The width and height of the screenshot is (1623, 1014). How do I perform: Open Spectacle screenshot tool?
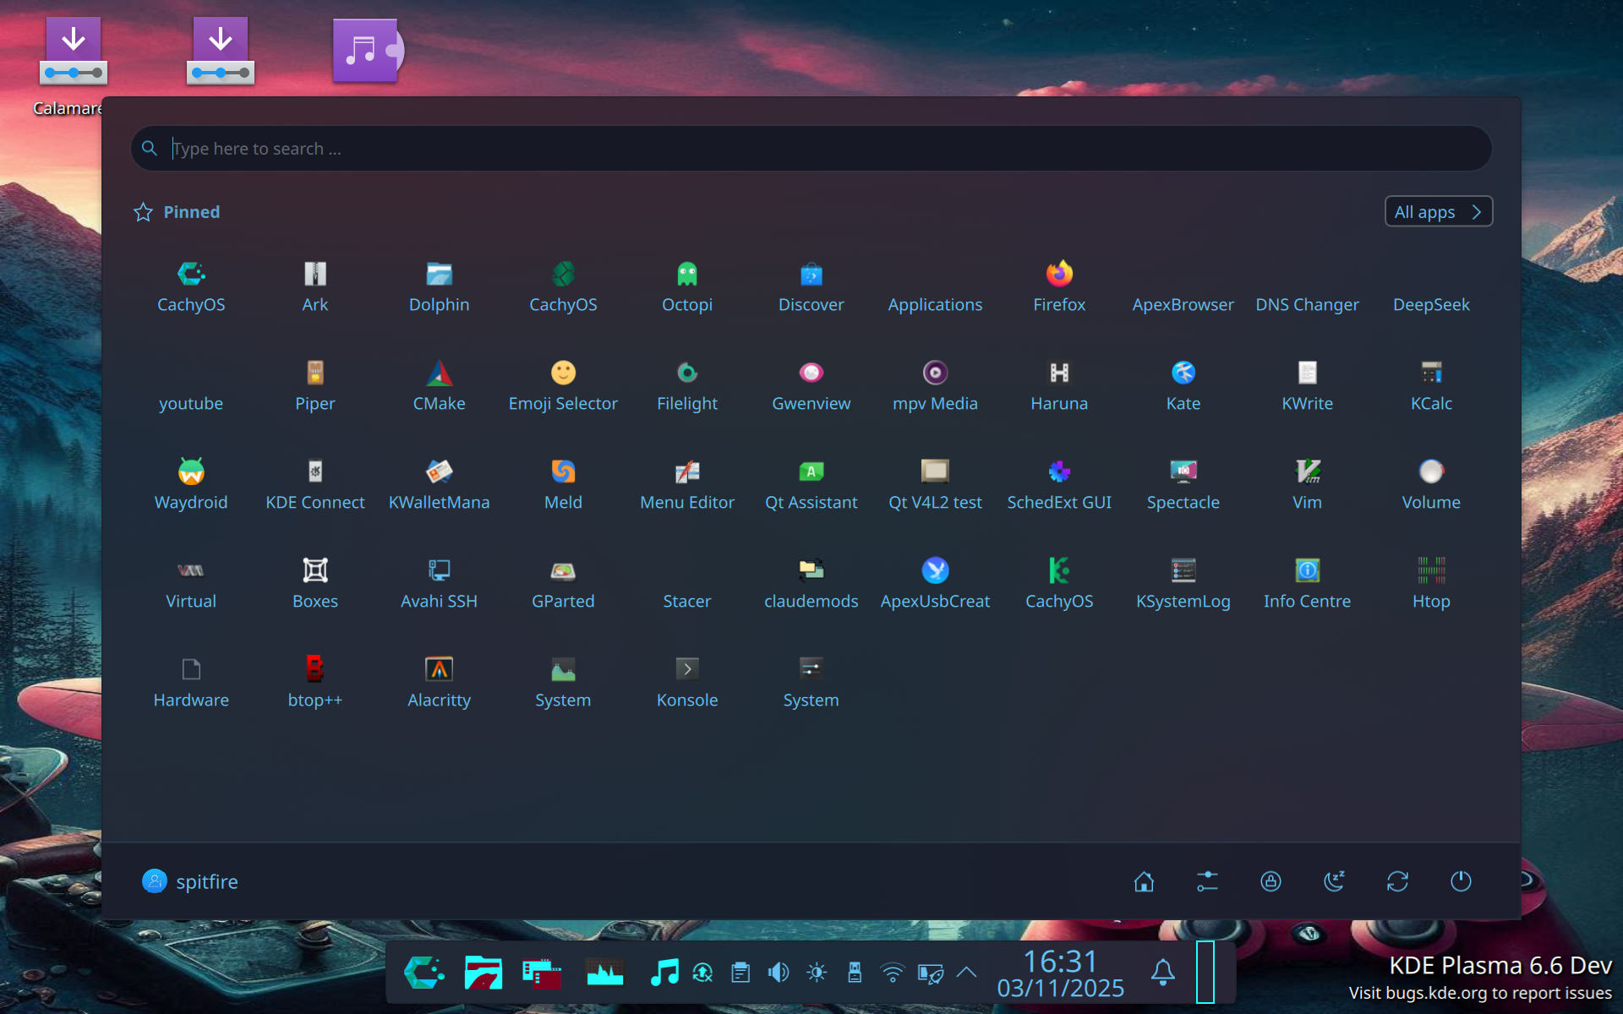(x=1183, y=485)
